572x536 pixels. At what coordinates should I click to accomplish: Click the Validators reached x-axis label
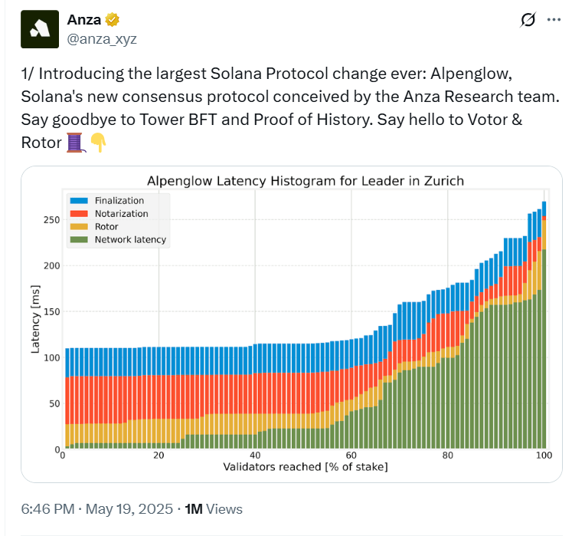click(305, 466)
